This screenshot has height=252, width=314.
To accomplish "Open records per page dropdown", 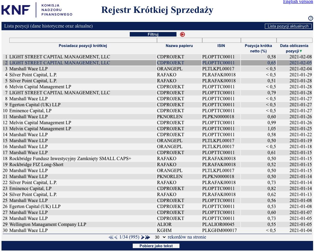I will pyautogui.click(x=160, y=237).
